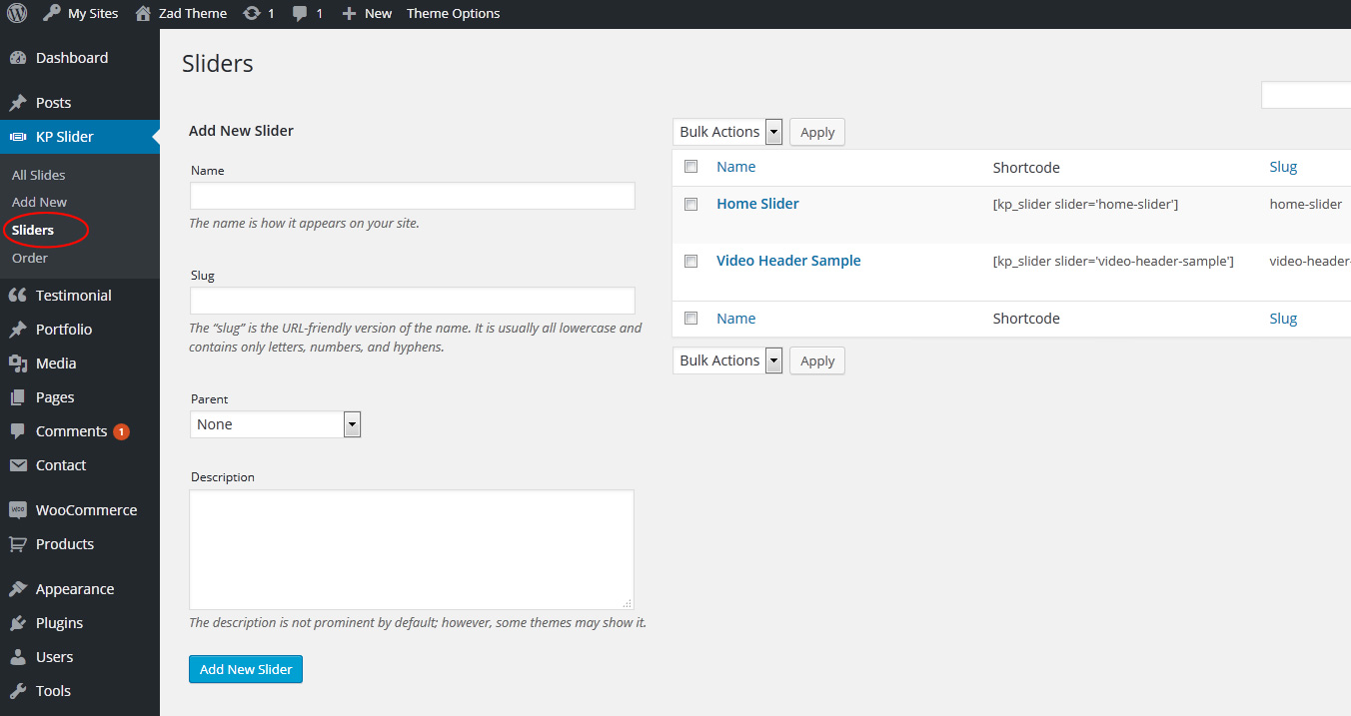1351x716 pixels.
Task: Open the top Bulk Actions dropdown
Action: pos(727,132)
